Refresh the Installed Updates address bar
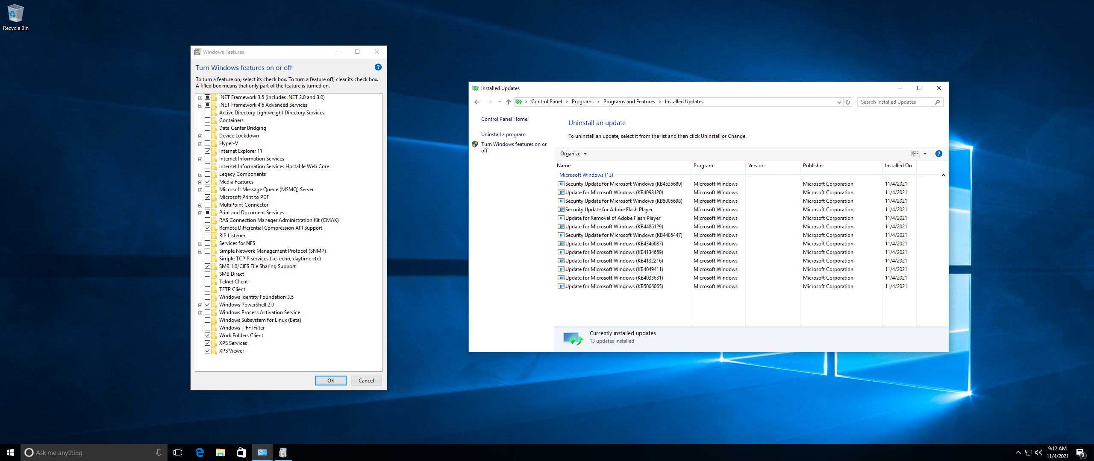The width and height of the screenshot is (1094, 461). coord(848,102)
